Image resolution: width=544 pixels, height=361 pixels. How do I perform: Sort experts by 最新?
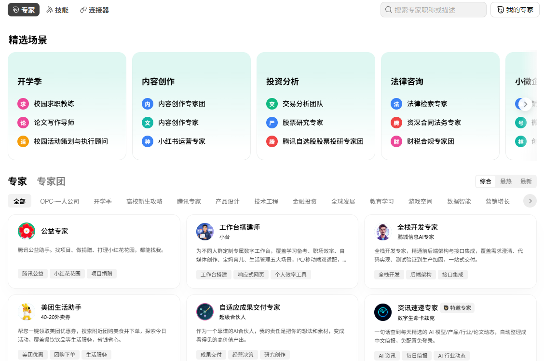tap(526, 181)
